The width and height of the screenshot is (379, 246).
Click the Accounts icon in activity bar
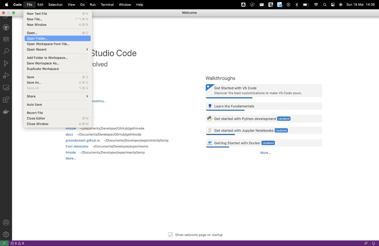pyautogui.click(x=6, y=222)
